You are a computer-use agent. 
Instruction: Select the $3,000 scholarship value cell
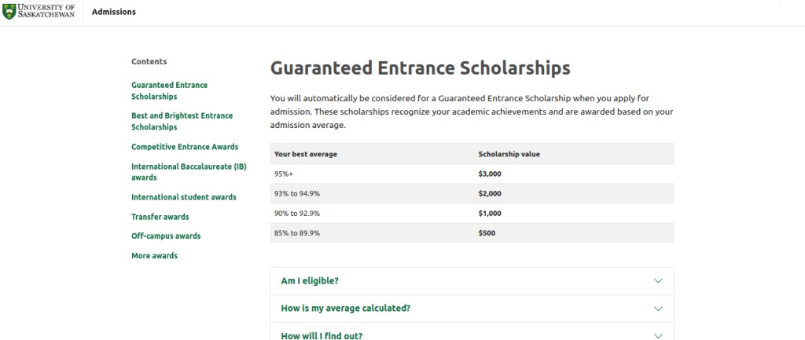[x=491, y=174]
